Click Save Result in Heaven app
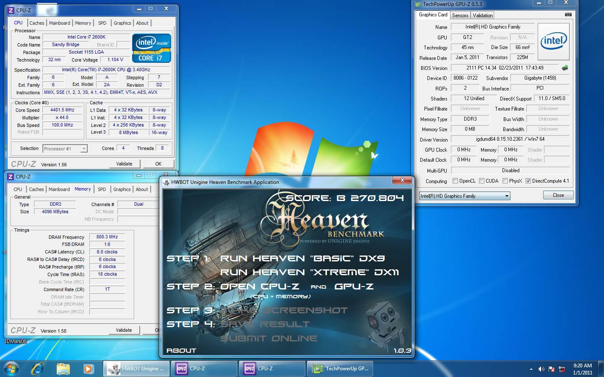The height and width of the screenshot is (377, 604). [265, 324]
